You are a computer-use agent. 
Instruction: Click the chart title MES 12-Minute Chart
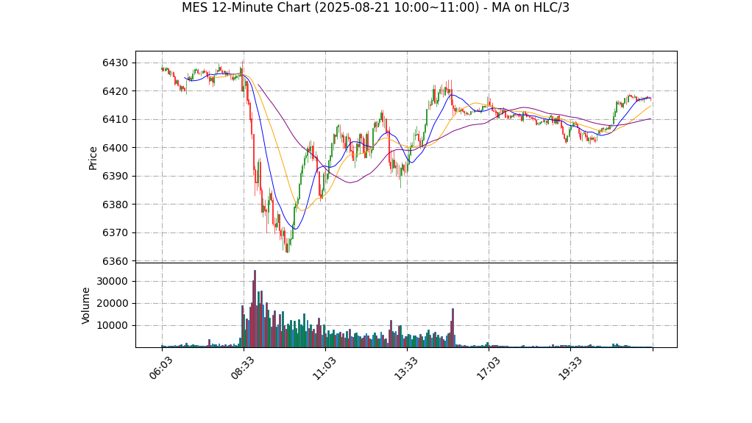tap(375, 7)
